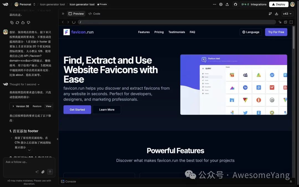Download the project with download icon
Image resolution: width=299 pixels, height=187 pixels.
point(277,14)
